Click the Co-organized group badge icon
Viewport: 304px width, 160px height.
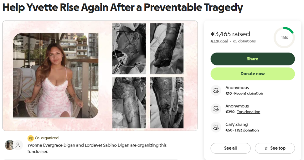tap(31, 138)
